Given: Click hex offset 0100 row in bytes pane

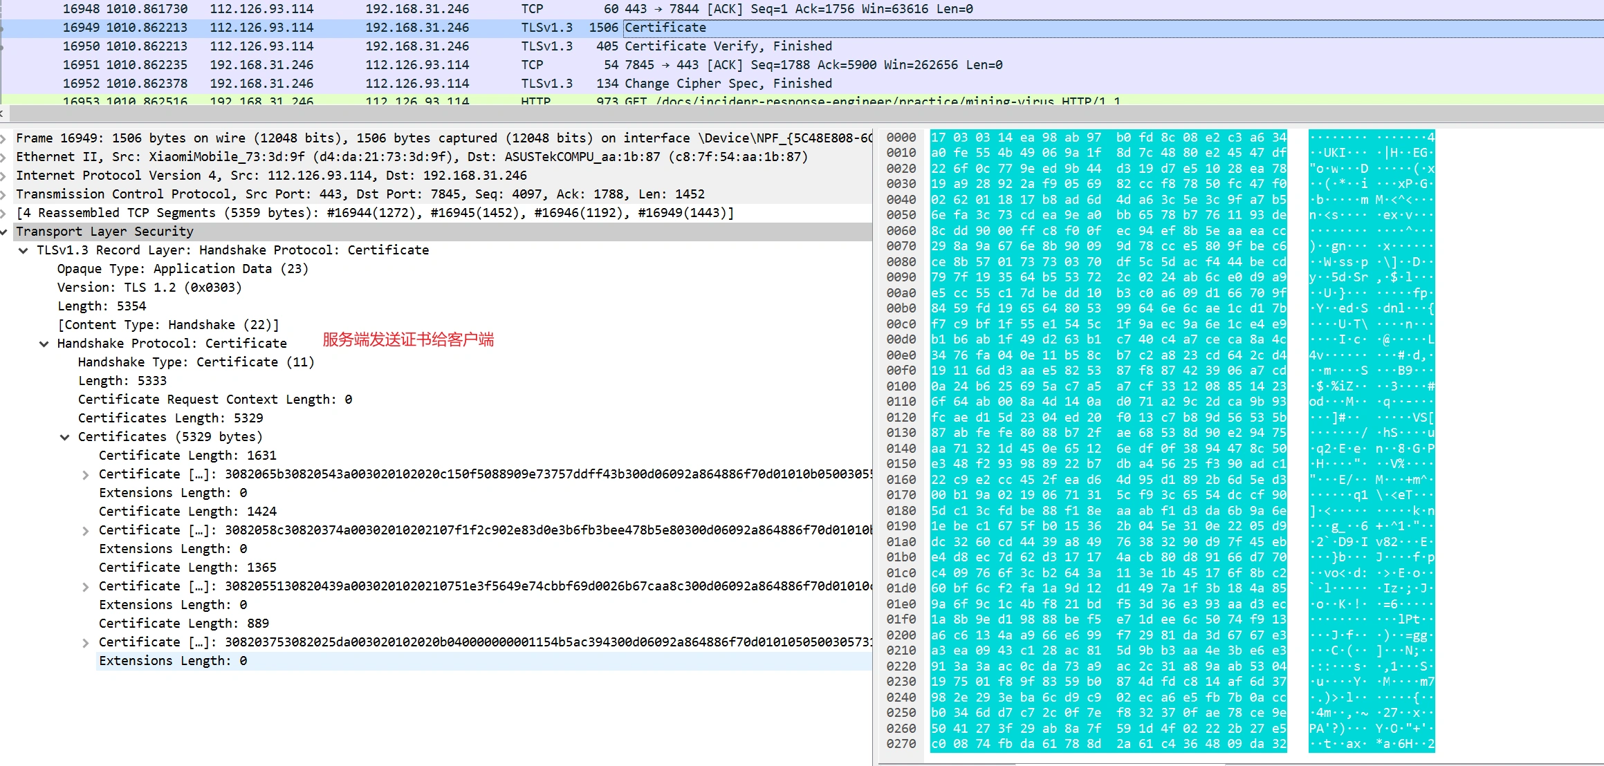Looking at the screenshot, I should tap(901, 386).
